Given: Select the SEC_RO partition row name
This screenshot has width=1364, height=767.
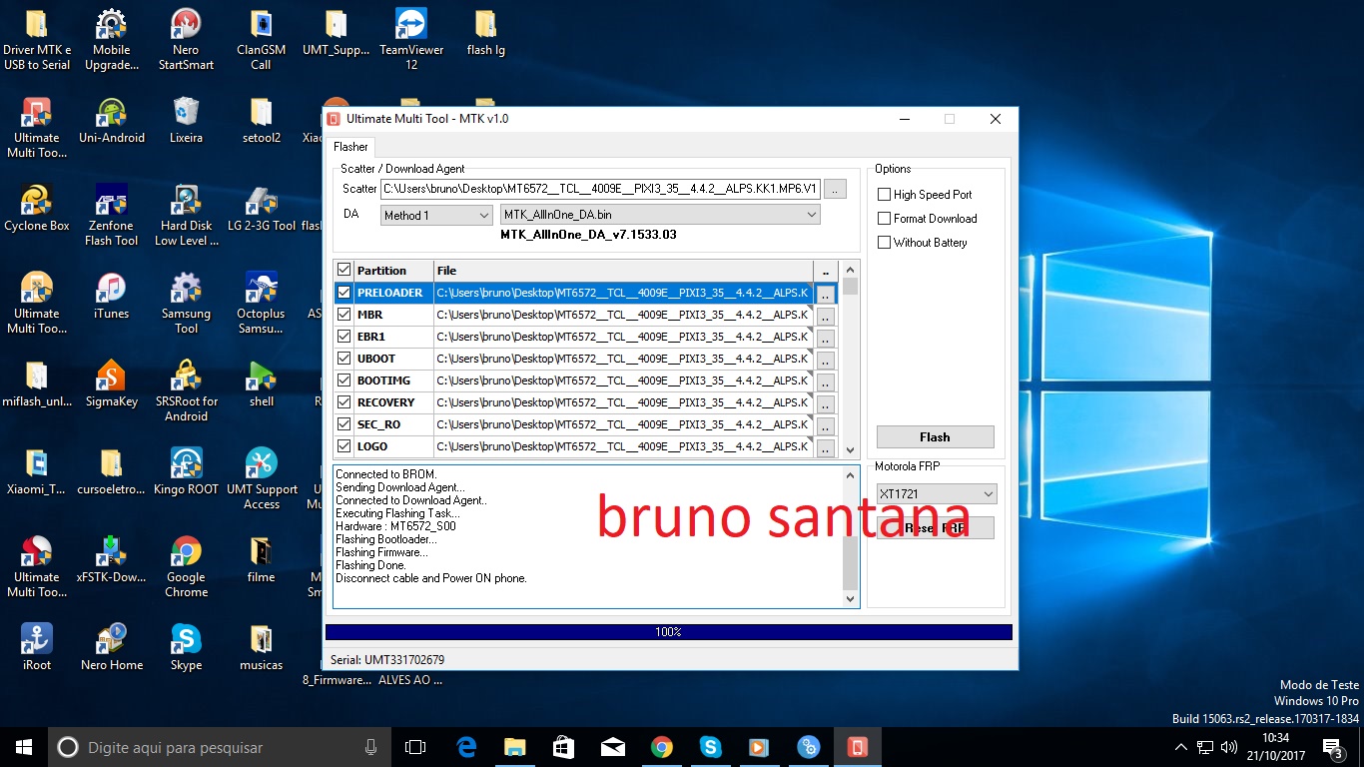Looking at the screenshot, I should pyautogui.click(x=379, y=424).
